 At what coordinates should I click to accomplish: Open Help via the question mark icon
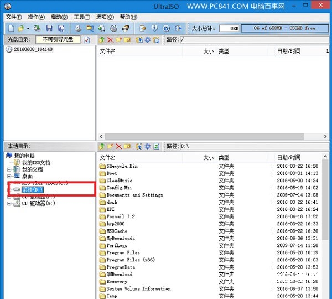coord(167,28)
